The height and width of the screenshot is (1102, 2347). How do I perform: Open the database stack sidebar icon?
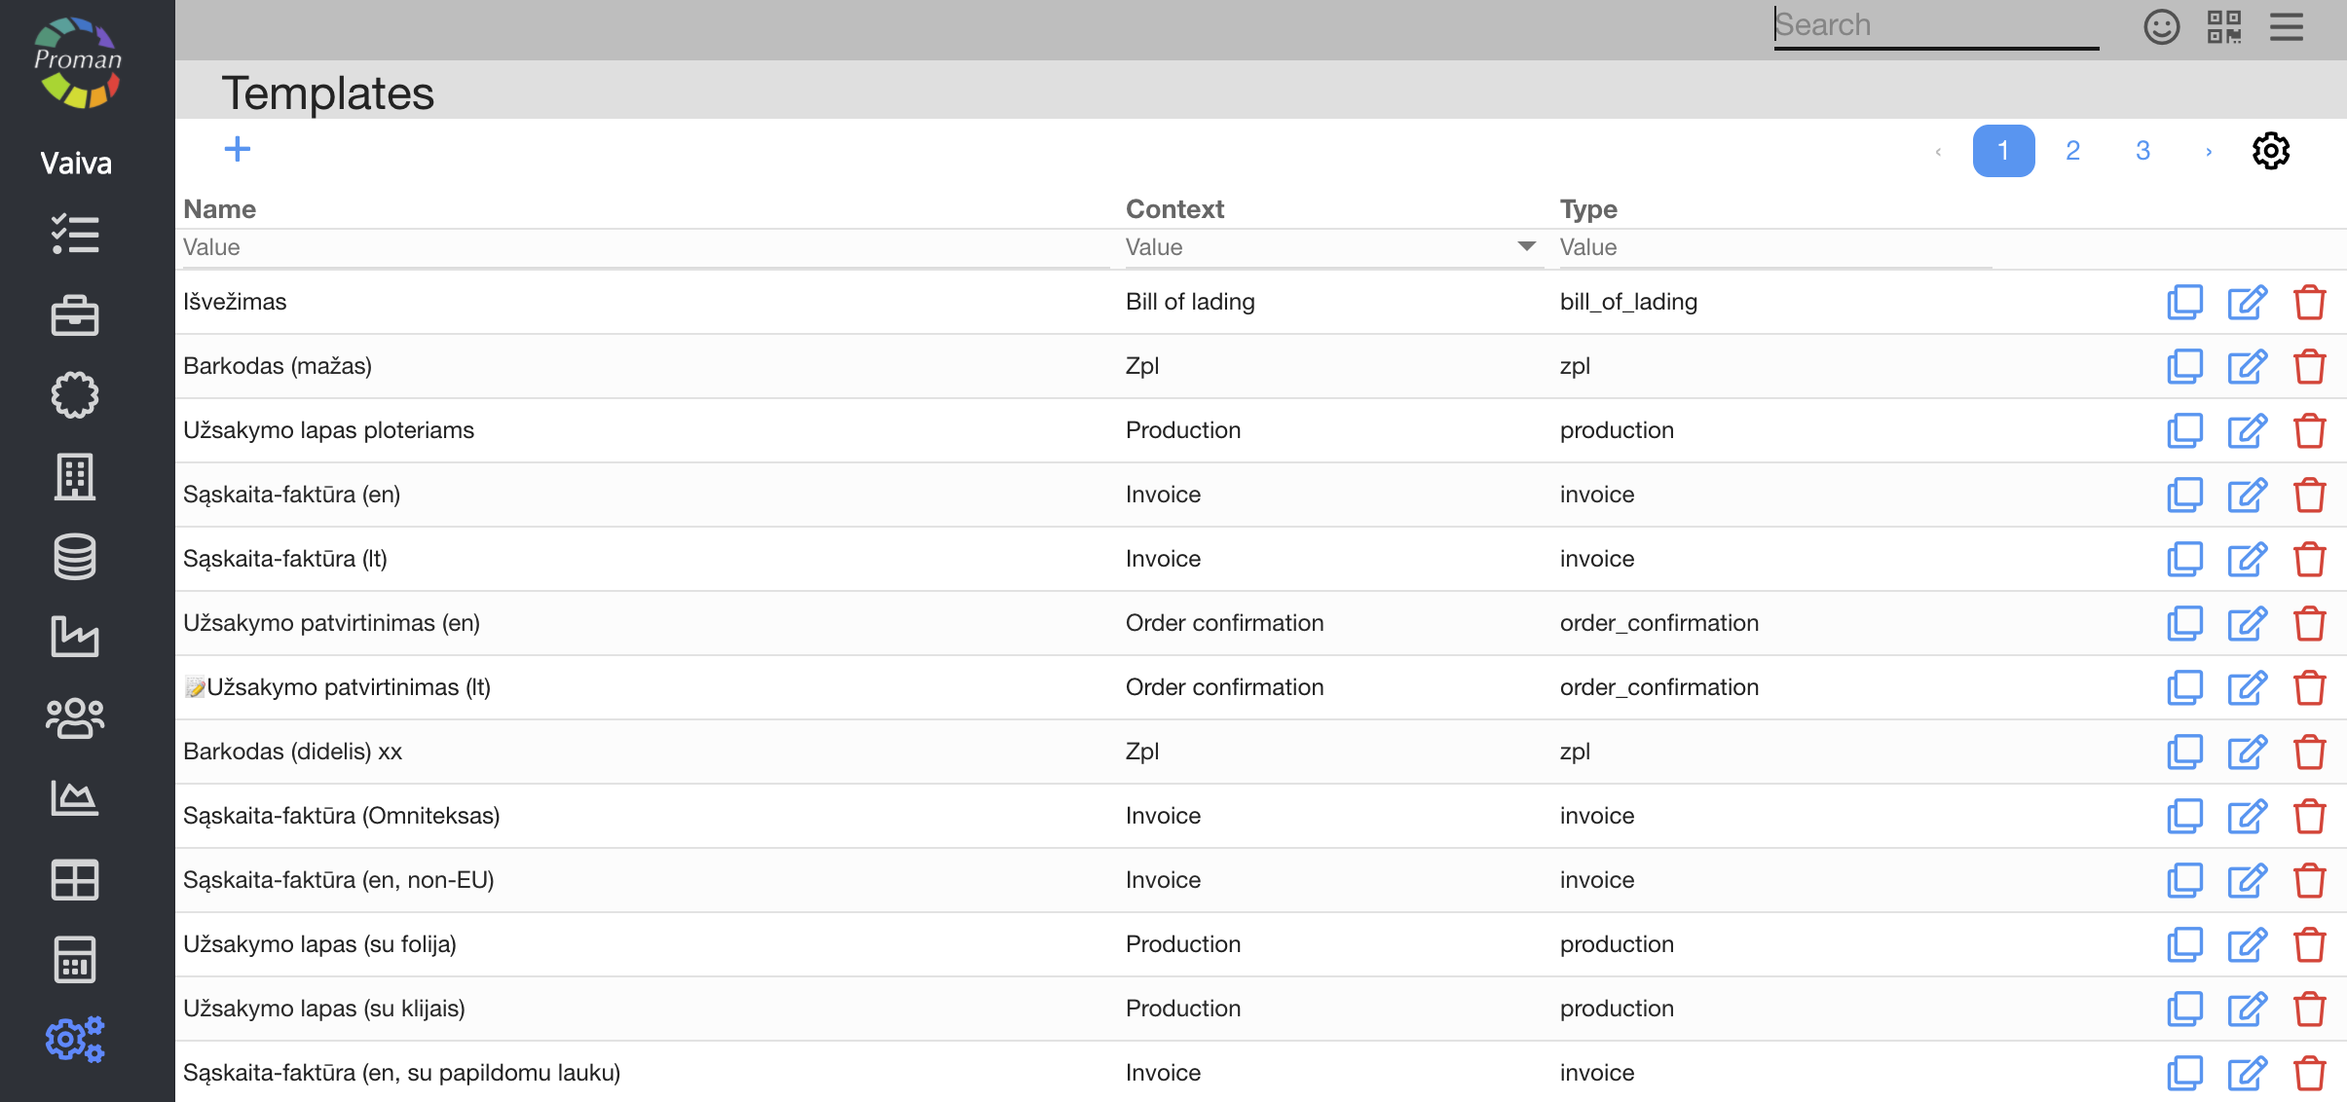75,557
